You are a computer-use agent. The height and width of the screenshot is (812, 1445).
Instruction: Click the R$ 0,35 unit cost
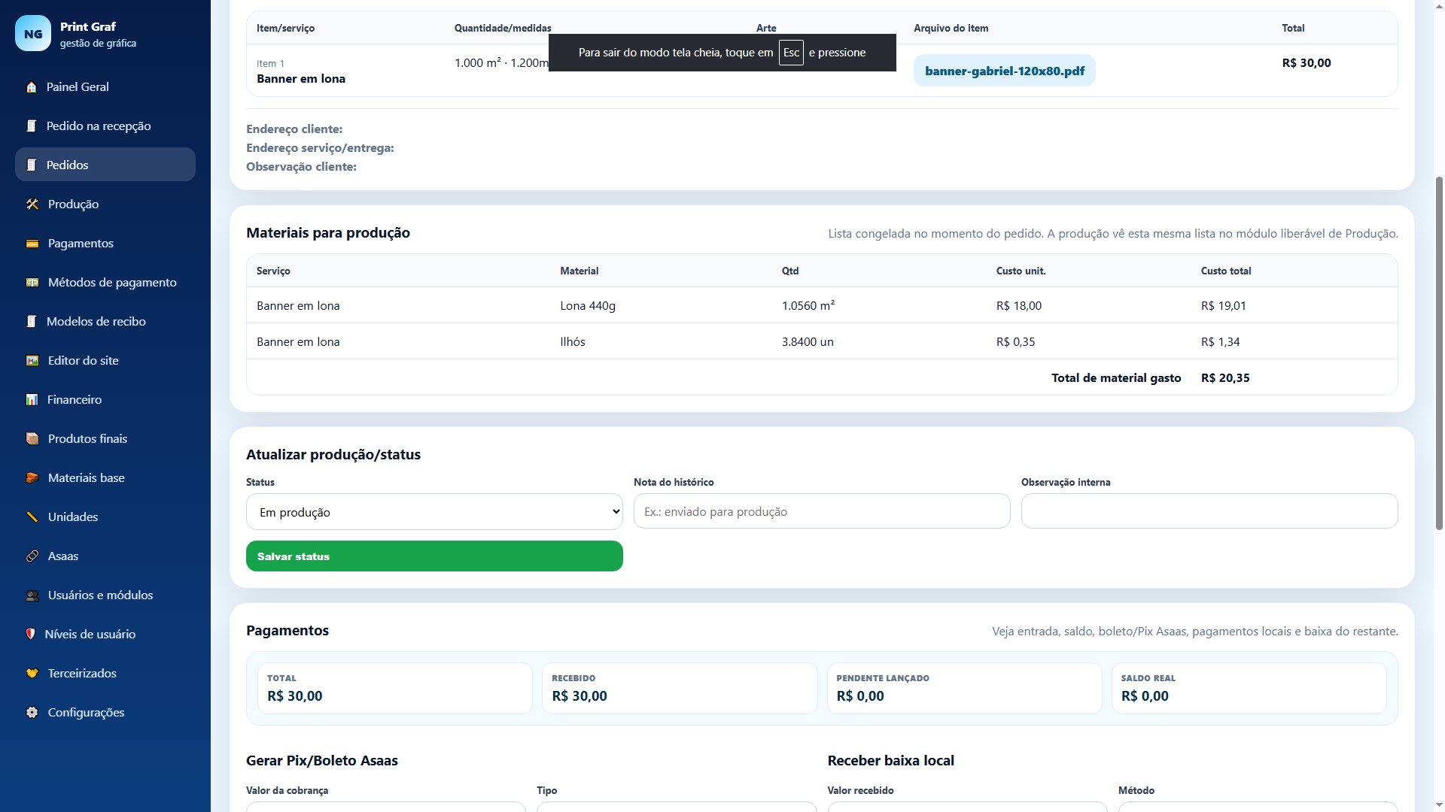pos(1016,342)
